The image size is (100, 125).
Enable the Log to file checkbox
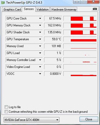pyautogui.click(x=6, y=107)
